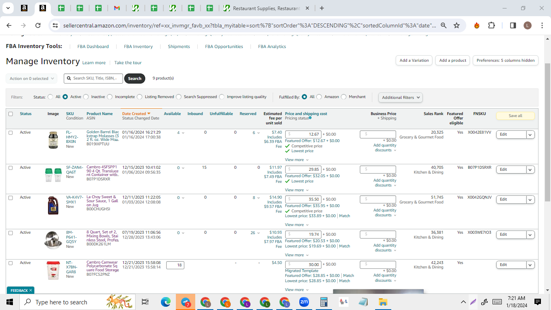Image resolution: width=551 pixels, height=310 pixels.
Task: Click the Add a product button
Action: 453,61
